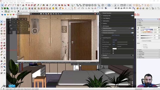160x90 pixels.
Task: Enable the Denoiser switch
Action: (x=132, y=55)
